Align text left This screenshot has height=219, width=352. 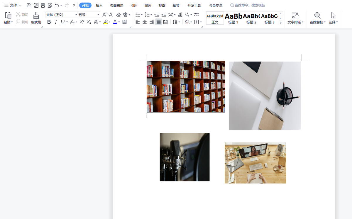[x=138, y=22]
